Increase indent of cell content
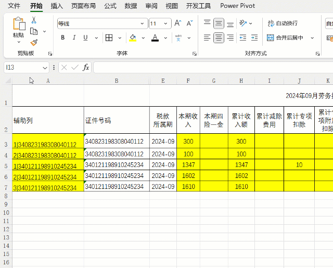Image resolution: width=333 pixels, height=268 pixels. pyautogui.click(x=254, y=38)
